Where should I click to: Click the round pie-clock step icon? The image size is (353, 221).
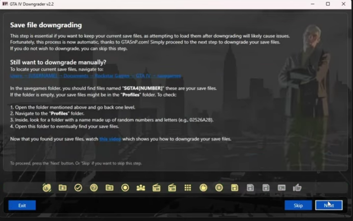tap(203, 188)
